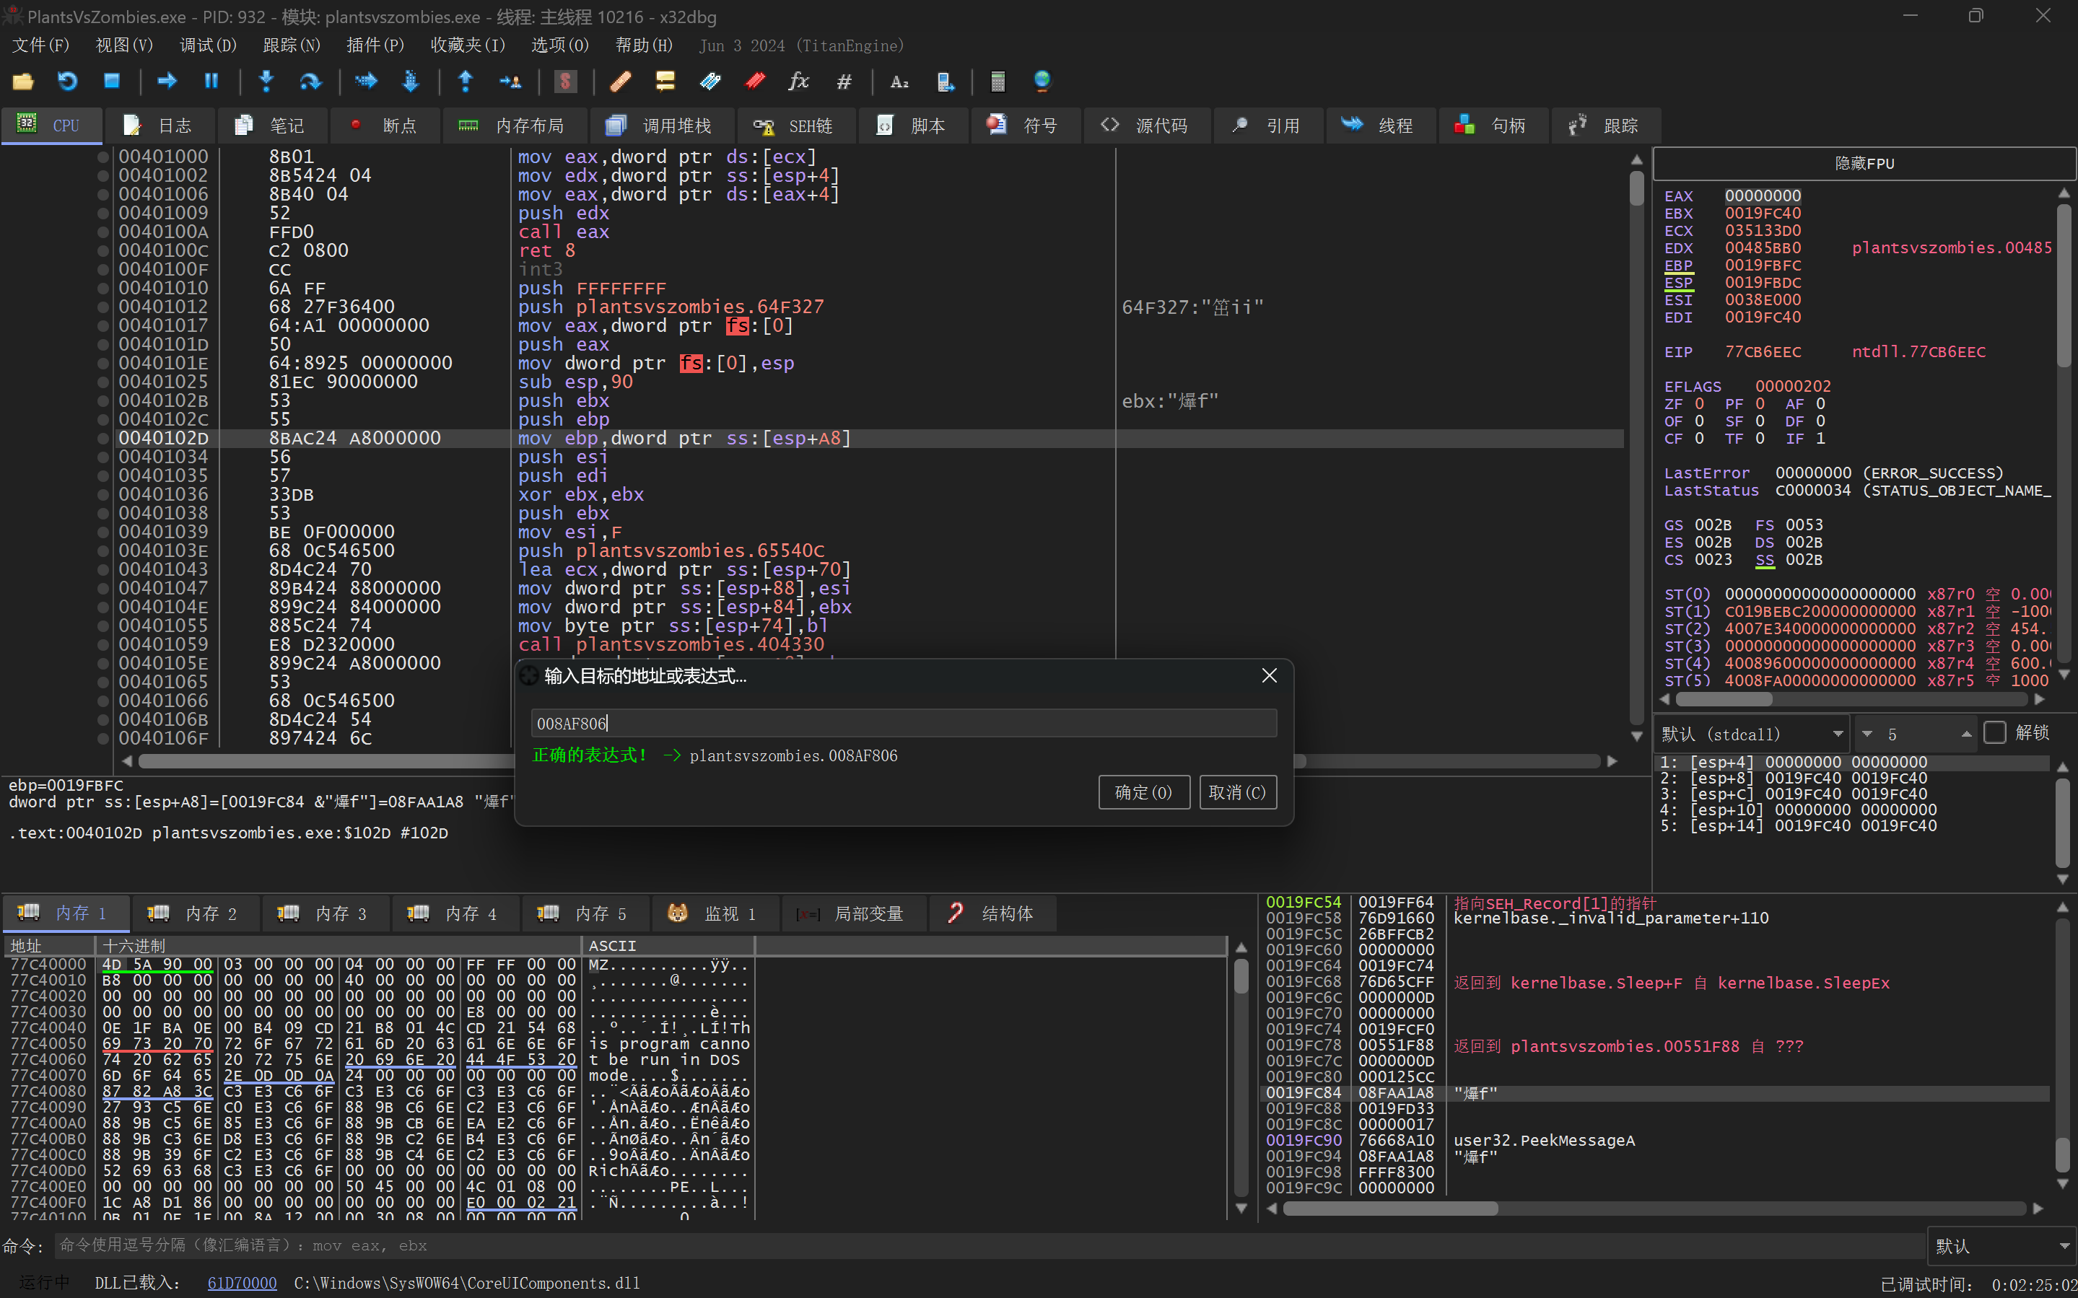This screenshot has width=2078, height=1298.
Task: Toggle breakpoint at address 00401010
Action: 103,289
